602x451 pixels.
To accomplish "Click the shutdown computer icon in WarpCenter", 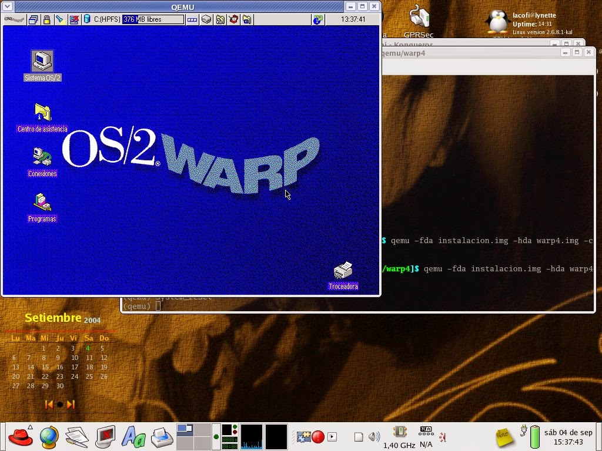I will click(x=73, y=19).
